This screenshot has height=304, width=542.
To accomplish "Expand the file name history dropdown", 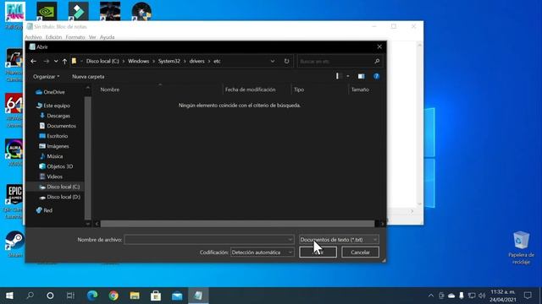I will [x=290, y=240].
